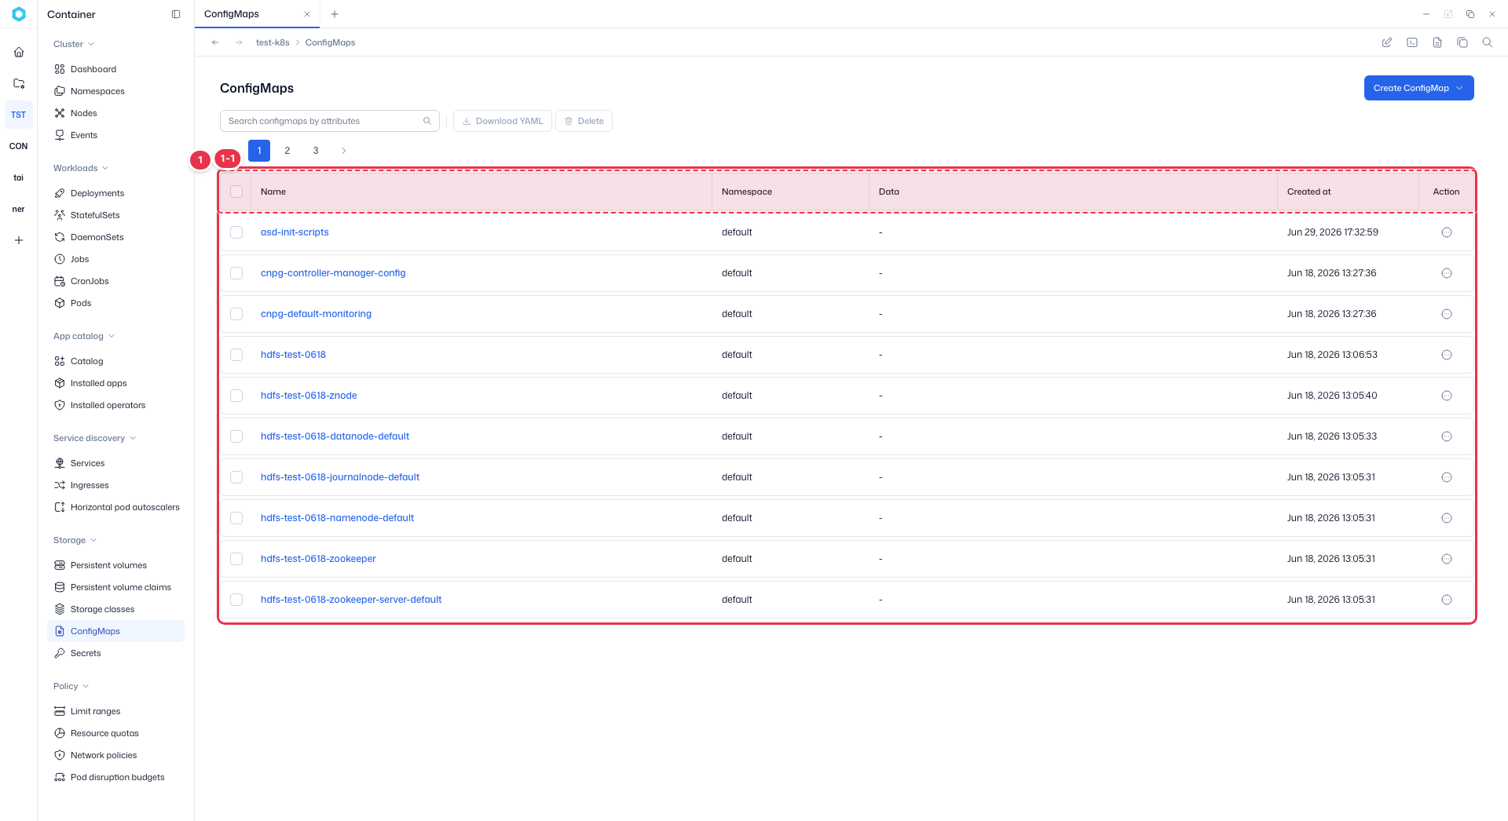Add cluster with plus in left rail
The height and width of the screenshot is (821, 1508).
click(x=19, y=240)
